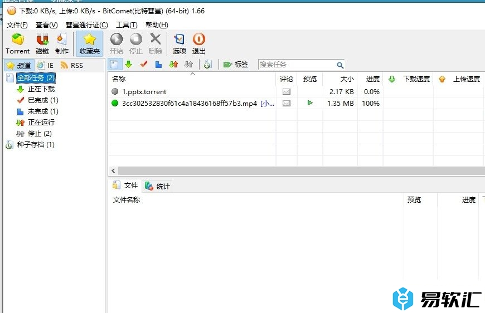Start task with 开始 button
This screenshot has width=485, height=313.
click(117, 44)
